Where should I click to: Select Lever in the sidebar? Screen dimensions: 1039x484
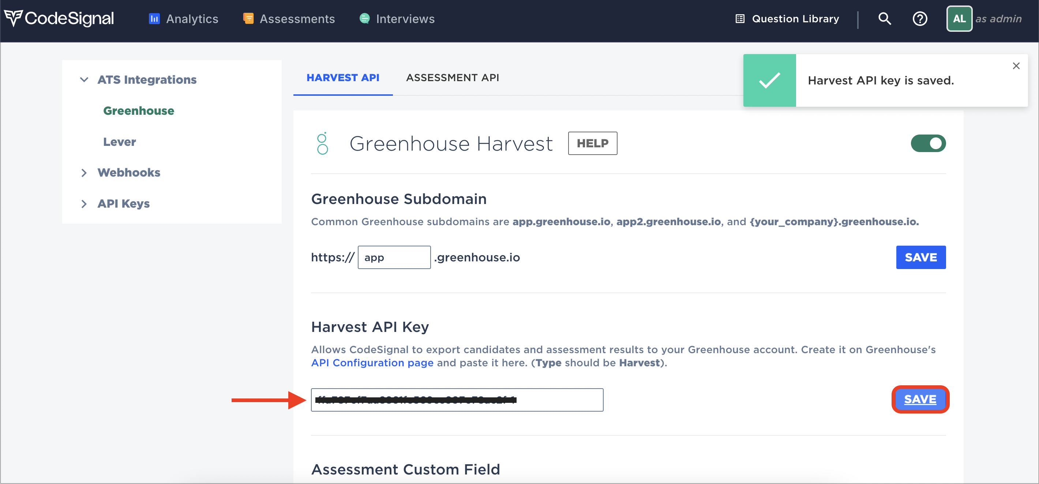point(119,141)
